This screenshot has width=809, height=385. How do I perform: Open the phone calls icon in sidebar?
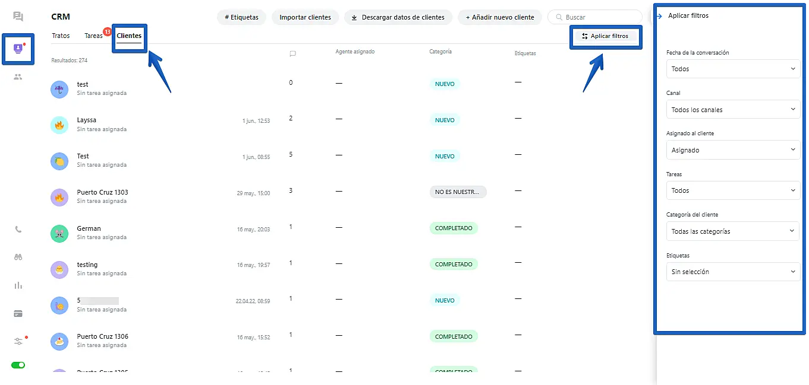tap(18, 229)
